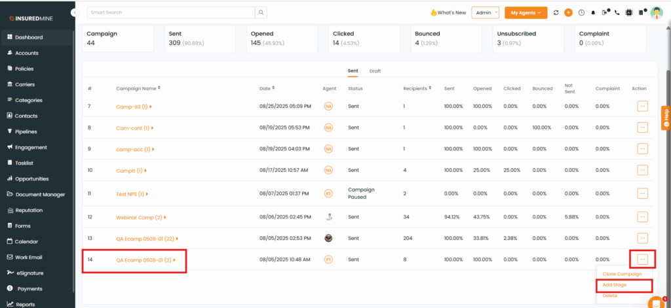The image size is (671, 308).
Task: Choose Clone Campaign in the action menu
Action: coord(621,273)
